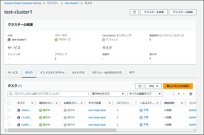Sort by 前回のステ... column arrow
Viewport: 204px width, 135px height.
(57, 103)
